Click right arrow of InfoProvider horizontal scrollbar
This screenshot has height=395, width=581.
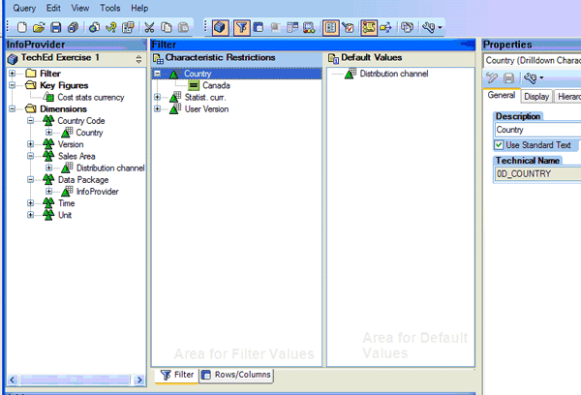point(139,380)
